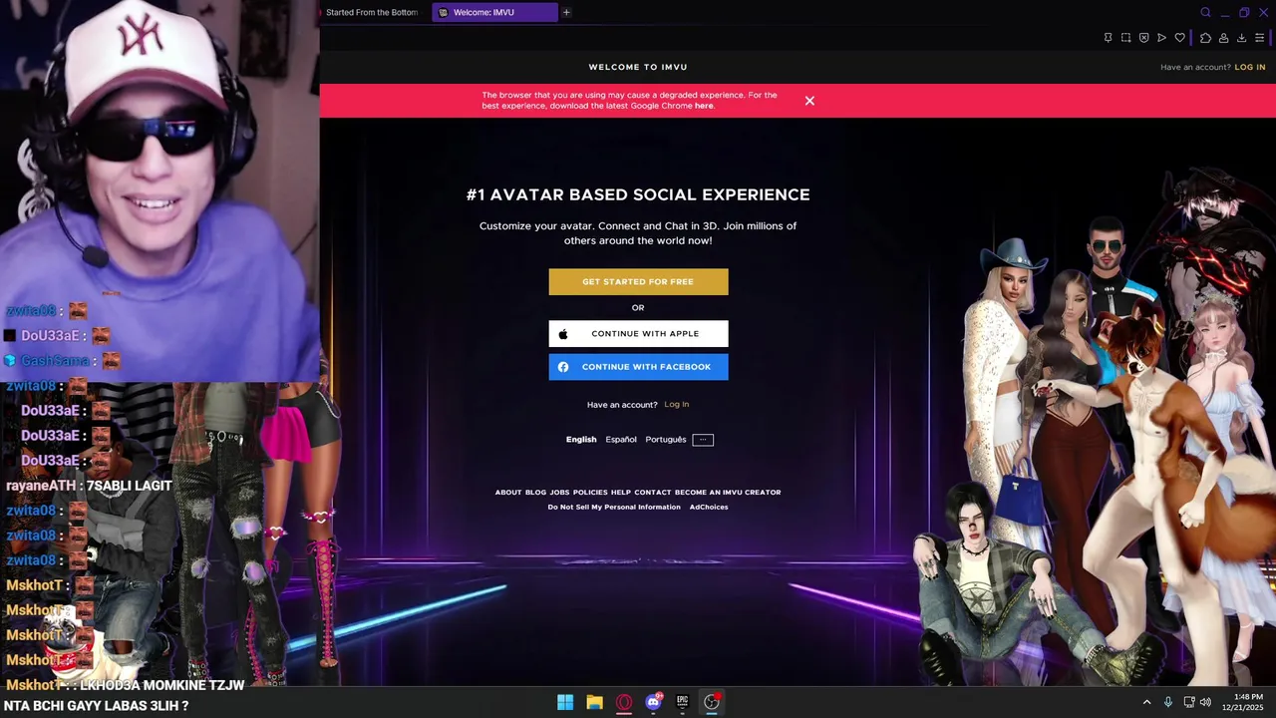The width and height of the screenshot is (1276, 718).
Task: Click the gold Log In link
Action: (677, 404)
